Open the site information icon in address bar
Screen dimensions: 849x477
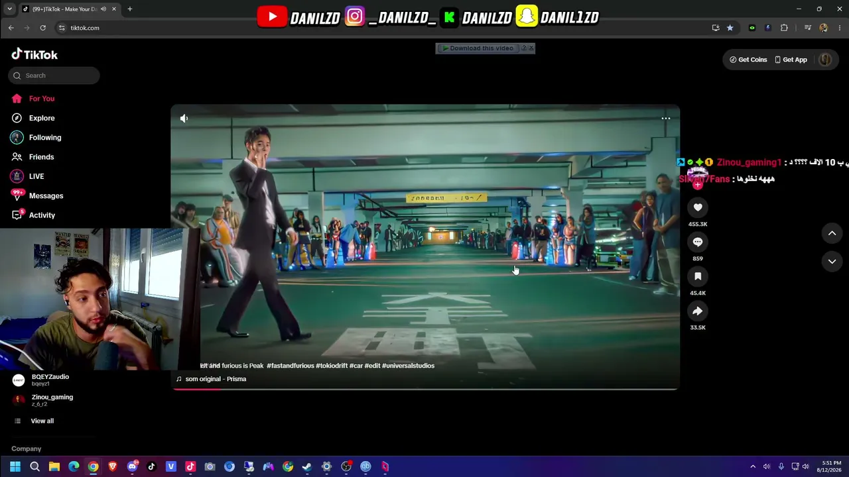(x=62, y=28)
